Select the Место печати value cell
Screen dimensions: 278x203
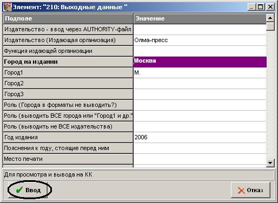coord(200,159)
